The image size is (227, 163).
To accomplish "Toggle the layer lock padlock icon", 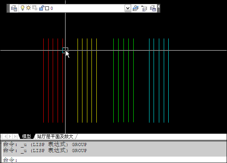I will [x=42, y=8].
